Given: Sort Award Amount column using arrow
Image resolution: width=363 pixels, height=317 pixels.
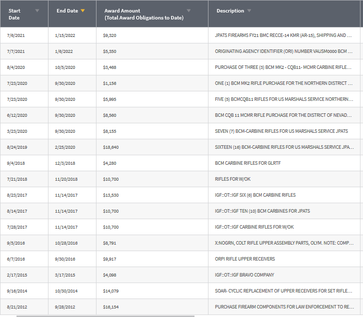Looking at the screenshot, I should 188,10.
